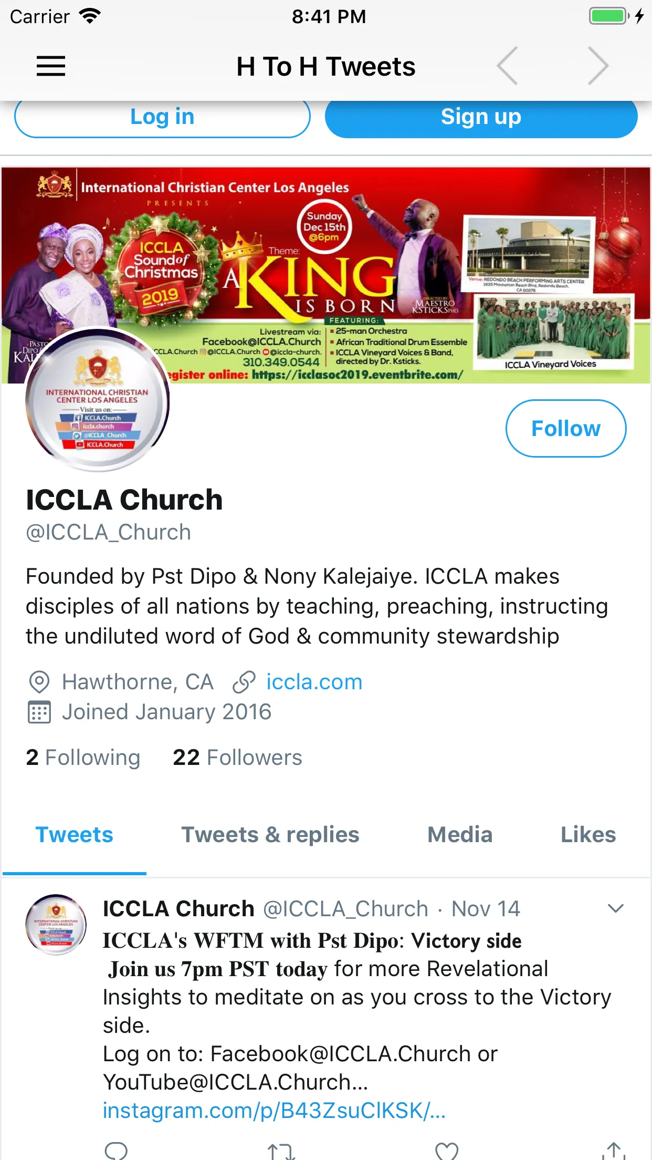The image size is (652, 1160).
Task: Open the ICCLA Church profile picture
Action: (97, 400)
